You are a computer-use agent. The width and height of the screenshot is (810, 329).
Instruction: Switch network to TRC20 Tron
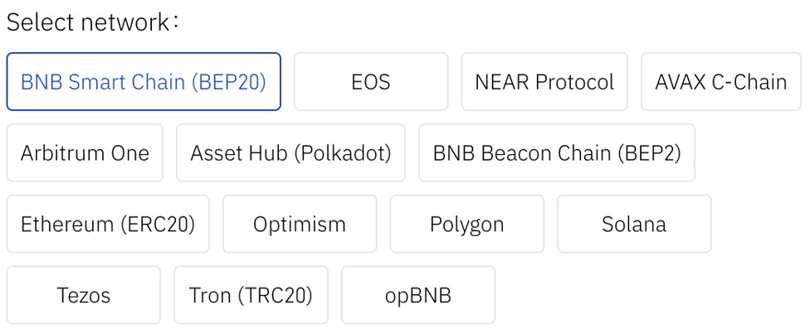(251, 295)
